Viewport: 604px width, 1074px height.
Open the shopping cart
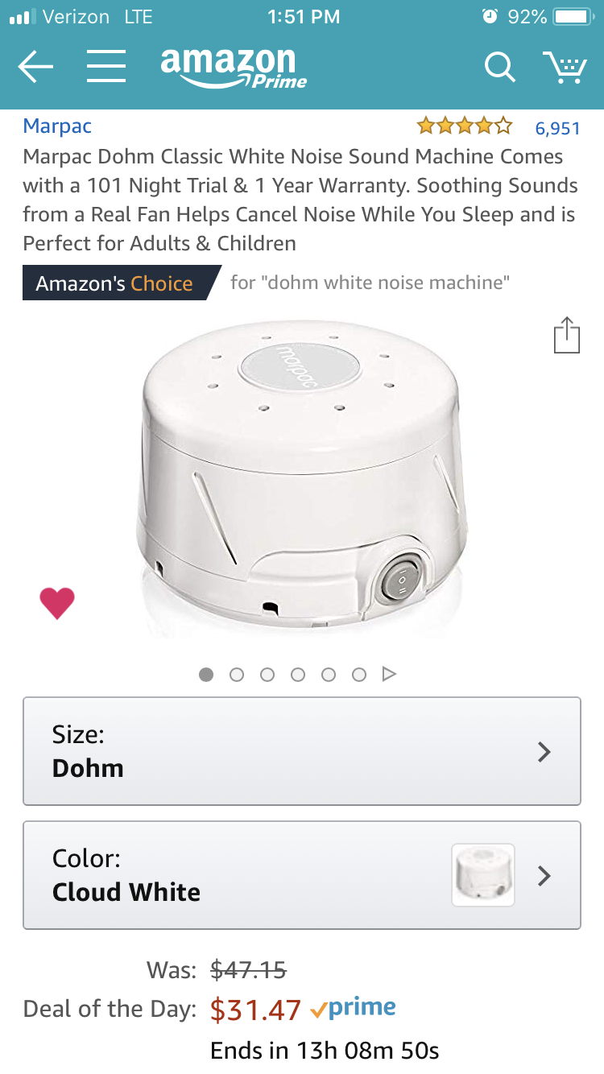pos(564,68)
